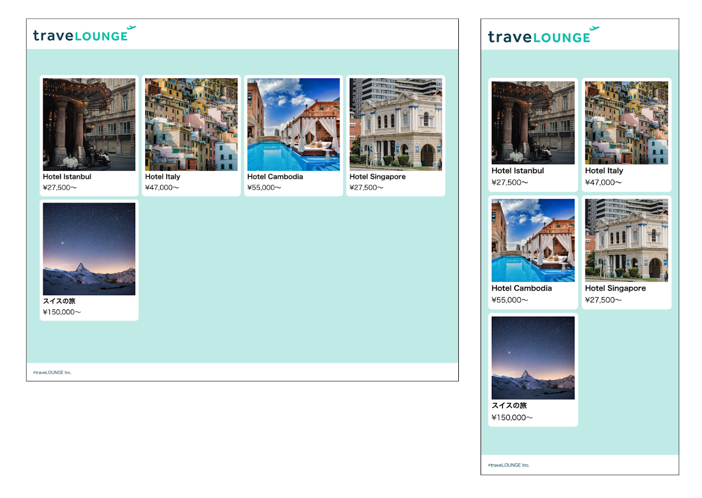702x498 pixels.
Task: Click the ¥150,000〜 price in the desktop layout
Action: 62,312
